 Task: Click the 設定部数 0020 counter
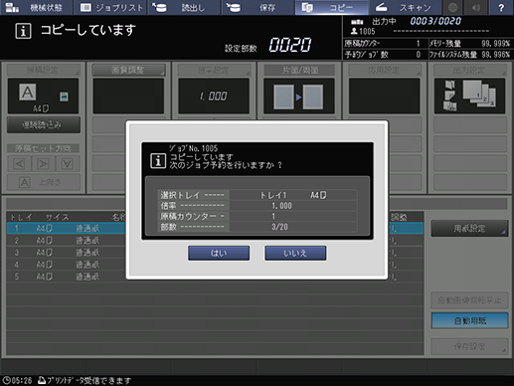click(x=290, y=45)
